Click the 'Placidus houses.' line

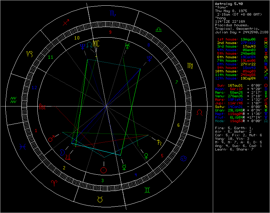point(232,25)
